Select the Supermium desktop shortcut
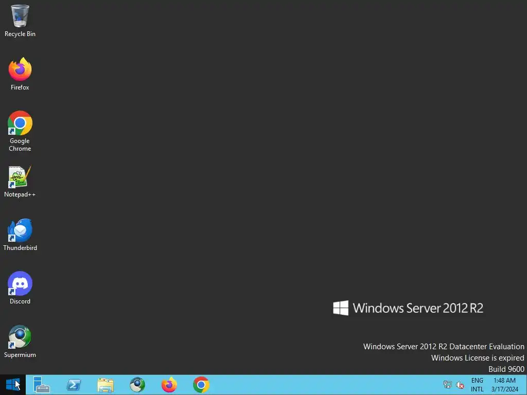 [20, 342]
